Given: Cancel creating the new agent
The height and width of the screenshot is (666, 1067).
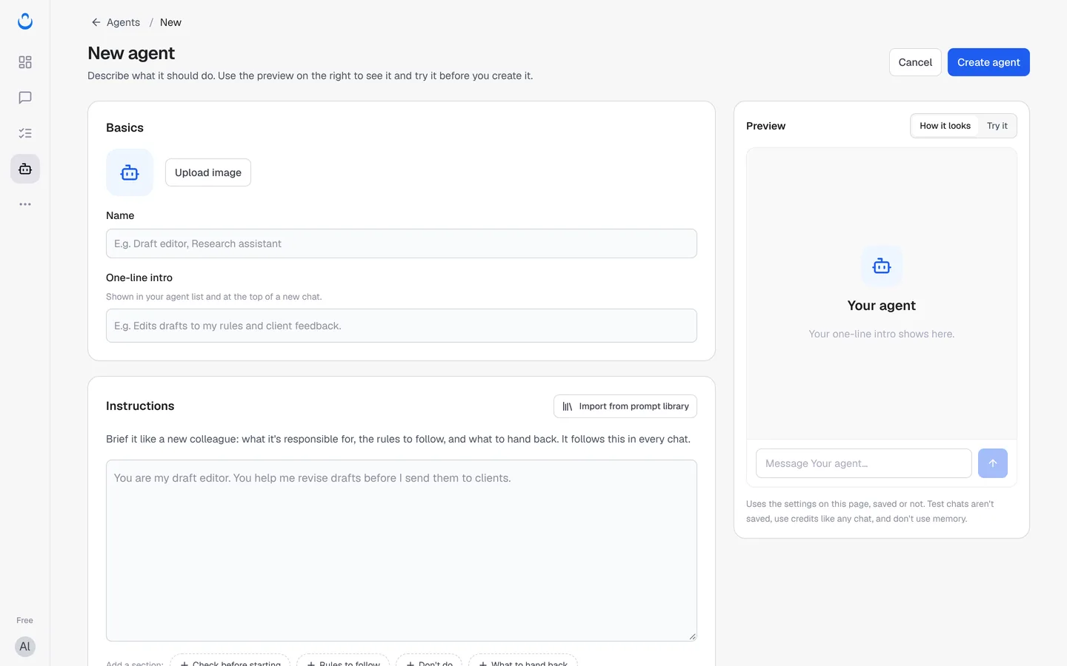Looking at the screenshot, I should (915, 62).
